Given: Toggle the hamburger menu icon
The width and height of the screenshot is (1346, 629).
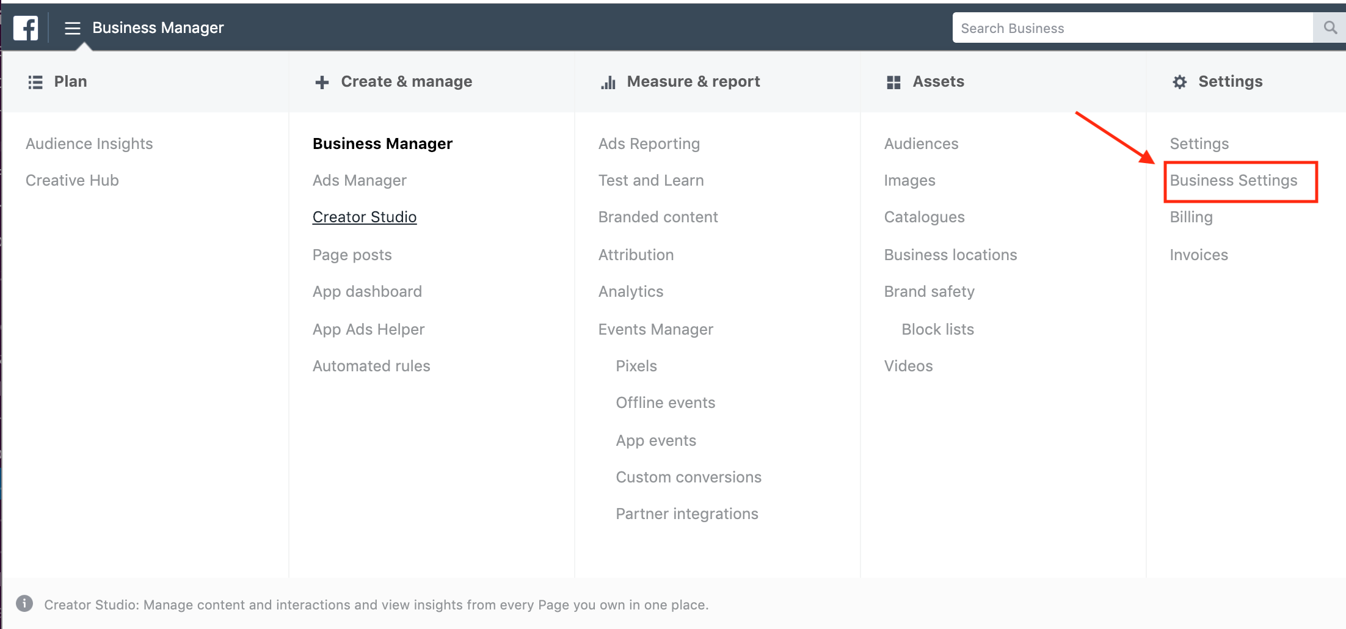Looking at the screenshot, I should click(x=73, y=28).
